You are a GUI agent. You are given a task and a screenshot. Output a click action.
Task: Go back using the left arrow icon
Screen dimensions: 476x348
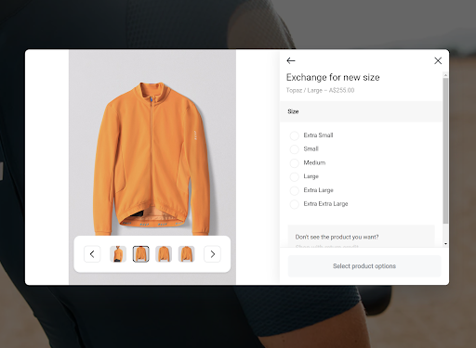pos(291,60)
